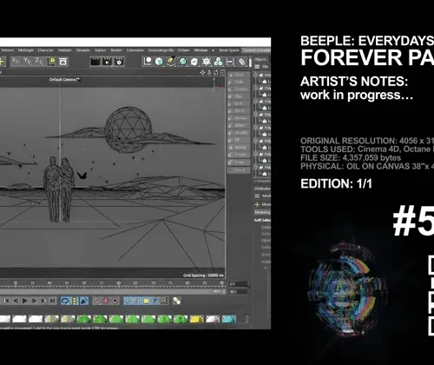
Task: Toggle the Y-axis lock icon
Action: (28, 61)
